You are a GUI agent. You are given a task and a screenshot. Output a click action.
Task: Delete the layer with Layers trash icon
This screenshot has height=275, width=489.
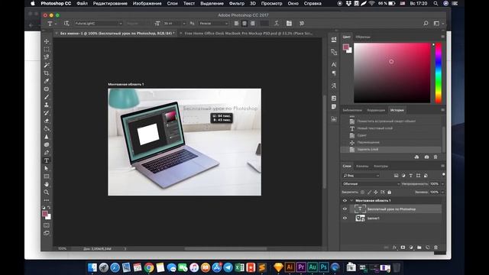pos(436,247)
